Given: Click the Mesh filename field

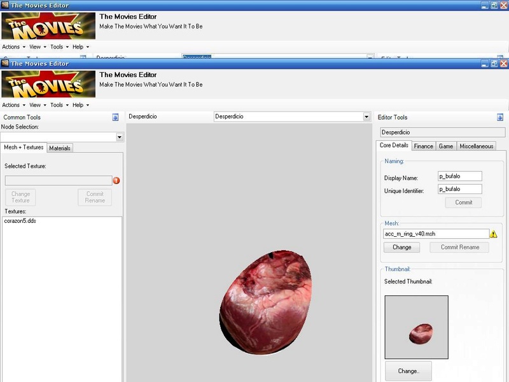Looking at the screenshot, I should pos(436,234).
